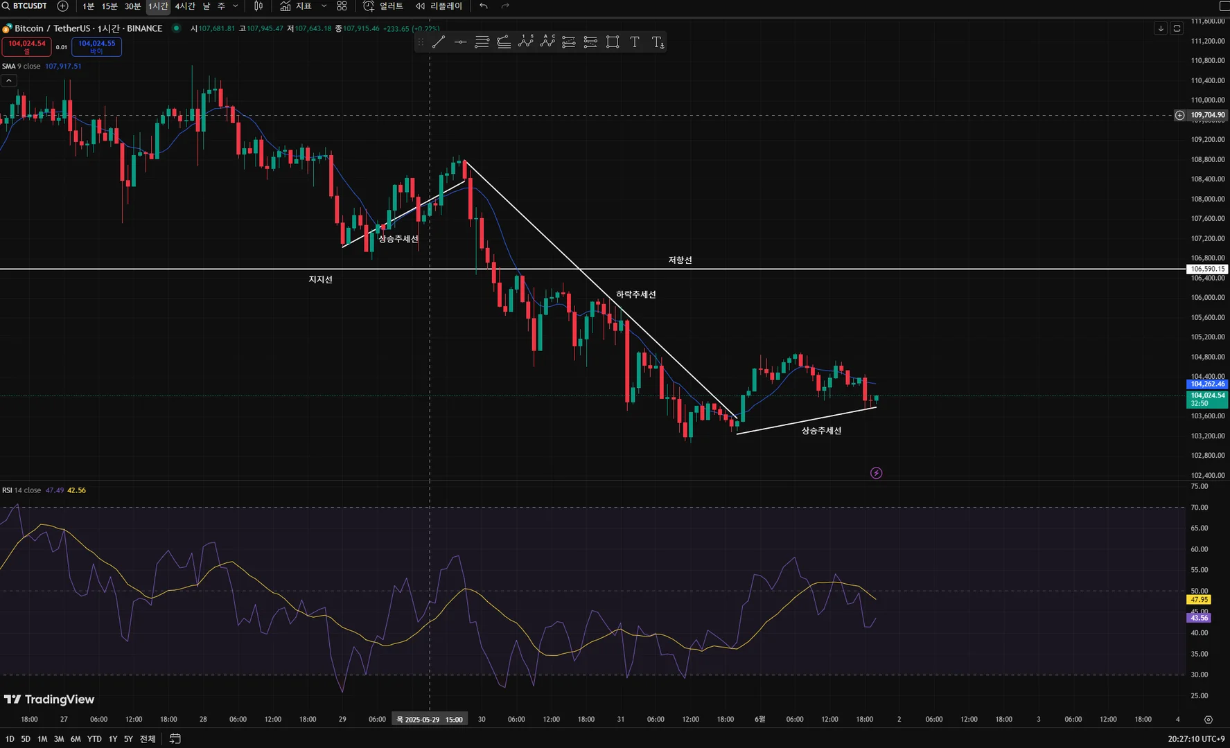Viewport: 1230px width, 748px height.
Task: Click the 하락추세선 downtrend line label
Action: click(635, 294)
